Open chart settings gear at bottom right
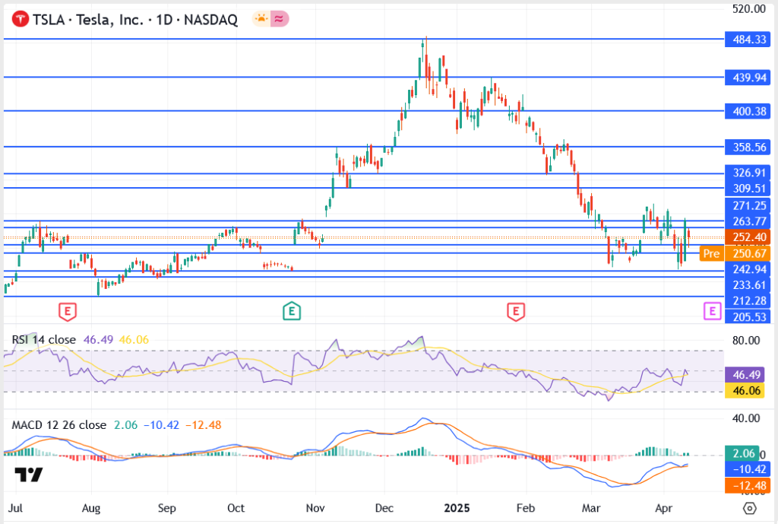The image size is (778, 524). click(749, 508)
